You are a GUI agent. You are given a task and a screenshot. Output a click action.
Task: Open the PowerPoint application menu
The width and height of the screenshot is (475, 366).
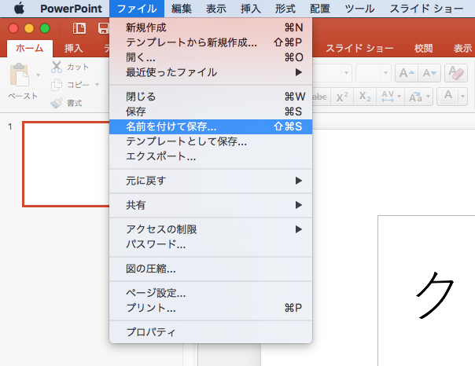click(x=71, y=9)
